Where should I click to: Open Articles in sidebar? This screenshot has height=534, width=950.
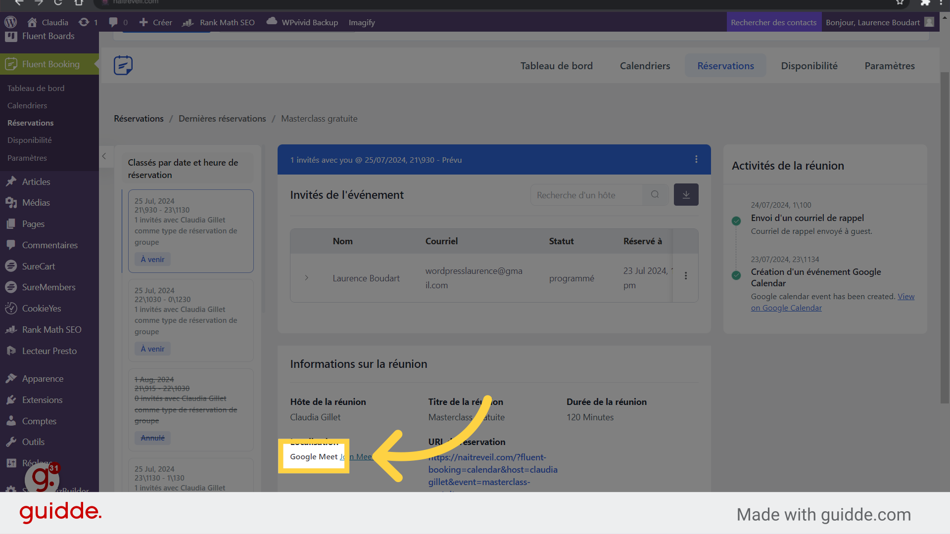[36, 181]
